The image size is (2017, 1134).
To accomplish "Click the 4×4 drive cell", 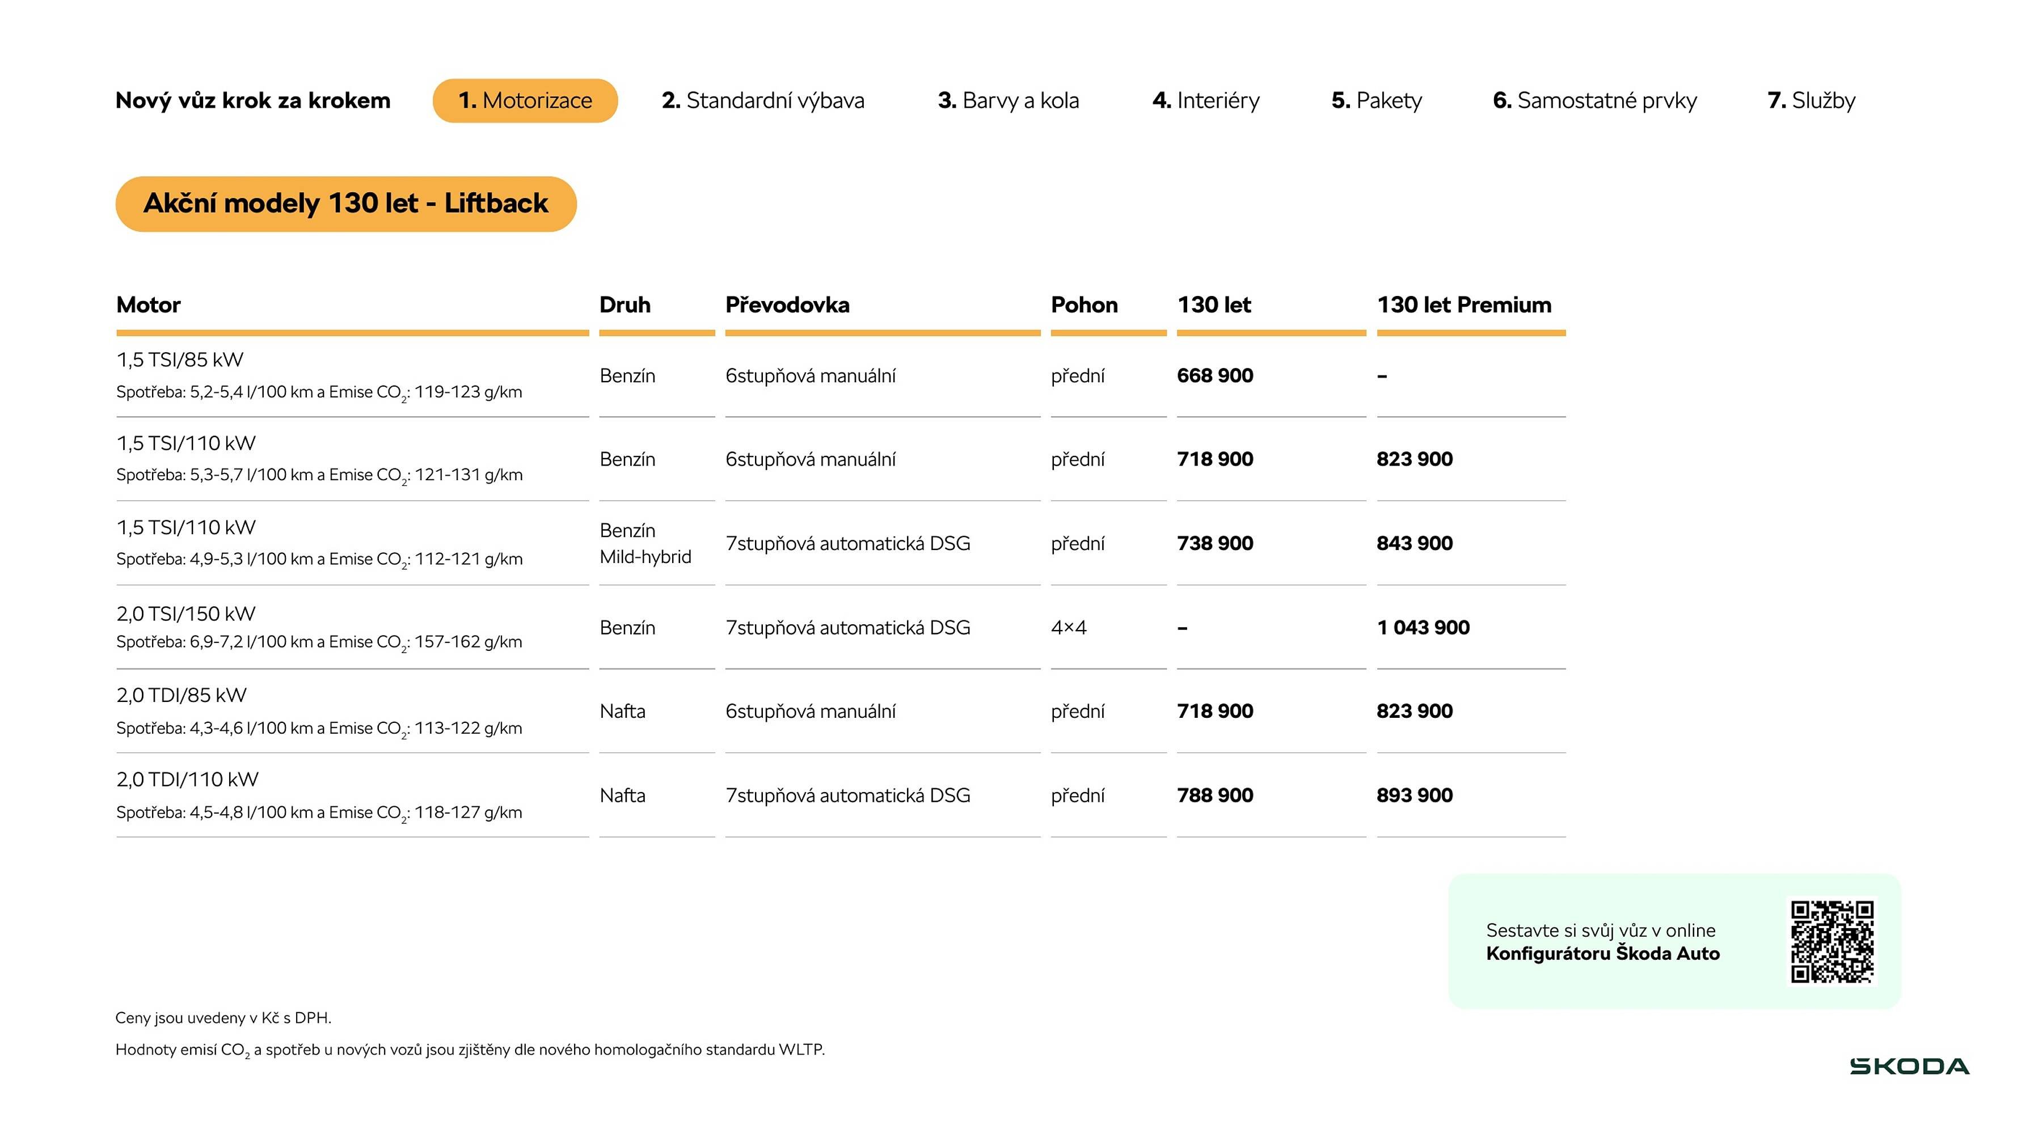I will point(1068,628).
